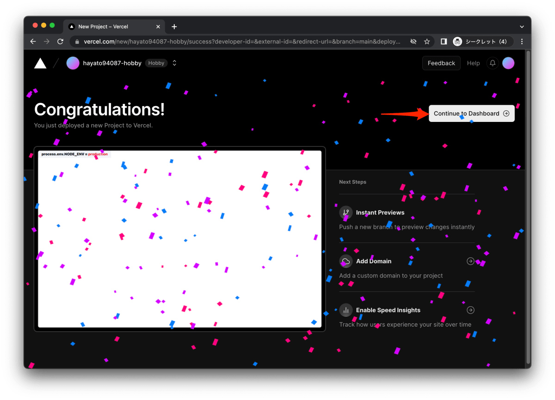Open the Enable Speed Insights arrow

point(470,310)
